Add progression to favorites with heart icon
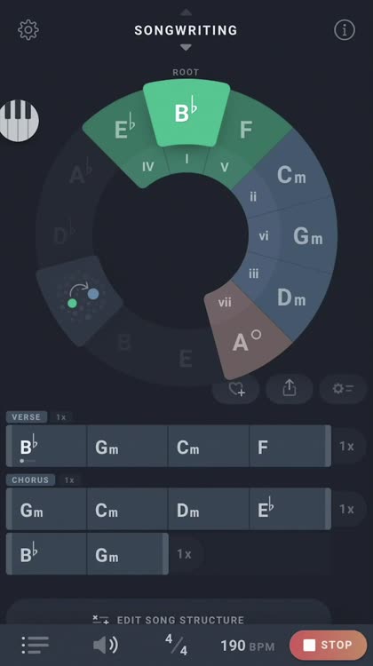Viewport: 373px width, 666px height. pos(235,388)
